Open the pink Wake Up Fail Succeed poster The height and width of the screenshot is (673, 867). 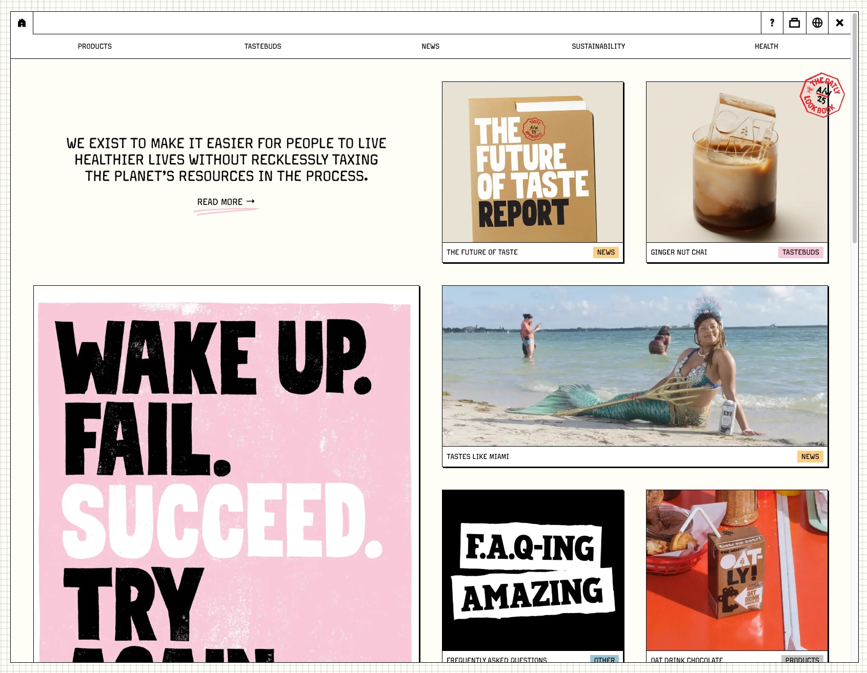pos(226,474)
